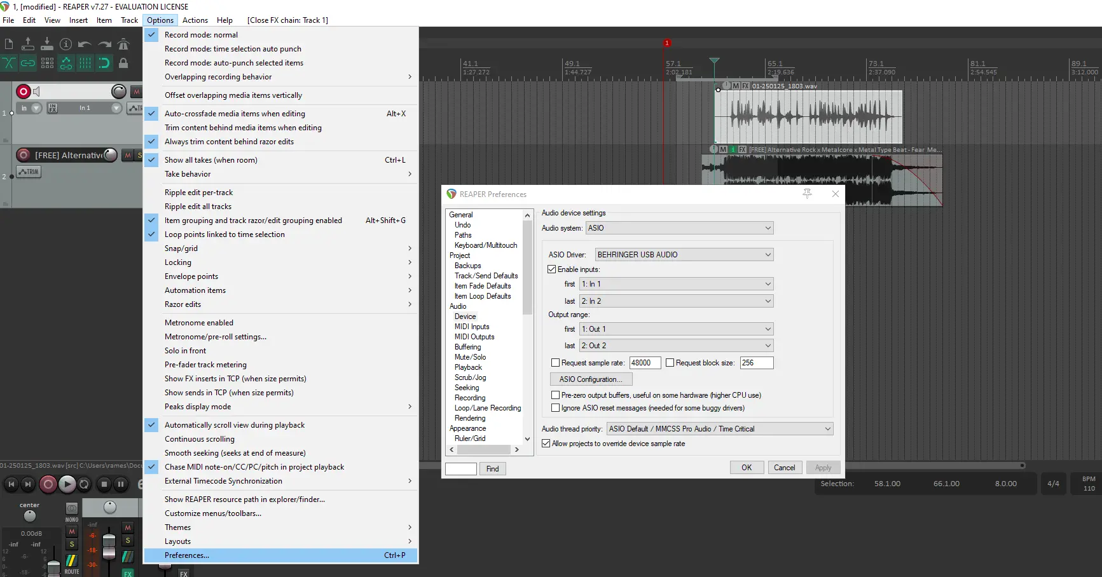Viewport: 1102px width, 577px height.
Task: Toggle Enable inputs checkbox
Action: point(552,269)
